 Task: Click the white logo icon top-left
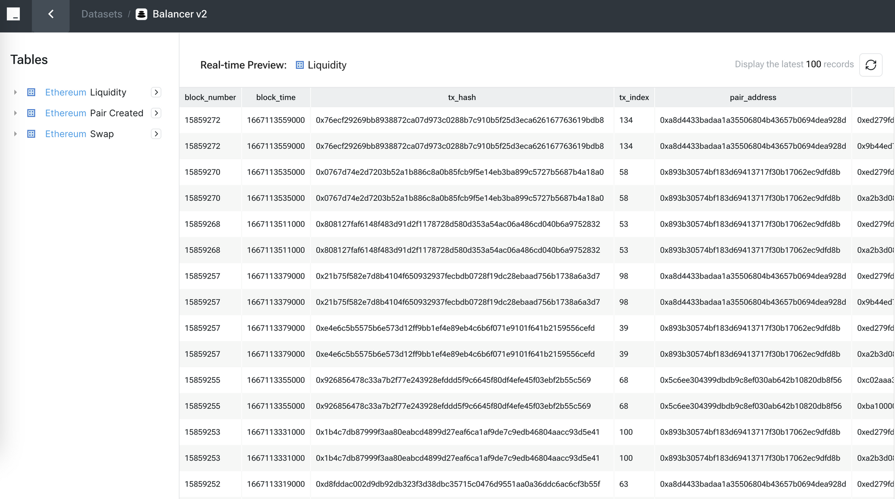pyautogui.click(x=13, y=14)
